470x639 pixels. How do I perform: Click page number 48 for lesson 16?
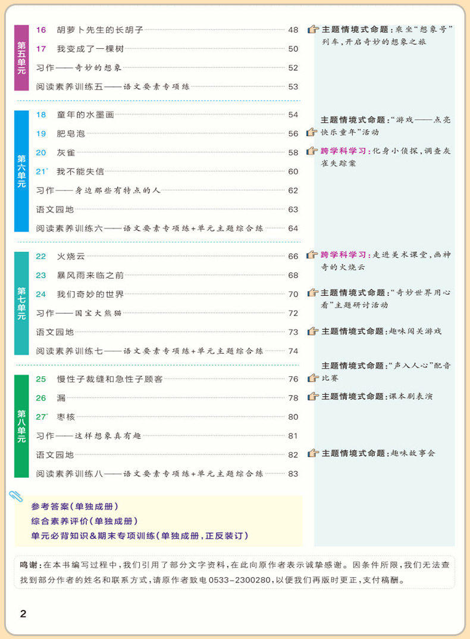pos(293,30)
